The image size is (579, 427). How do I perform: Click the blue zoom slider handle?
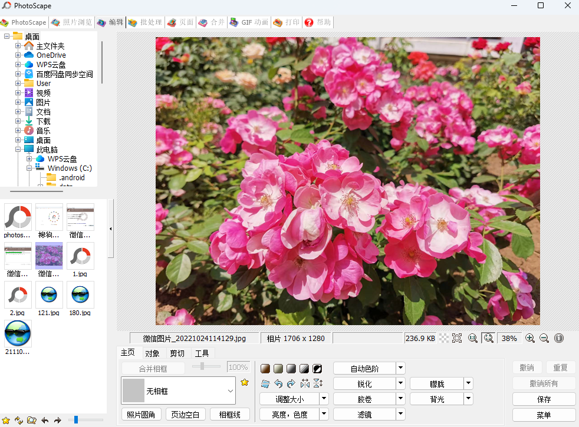(x=76, y=420)
